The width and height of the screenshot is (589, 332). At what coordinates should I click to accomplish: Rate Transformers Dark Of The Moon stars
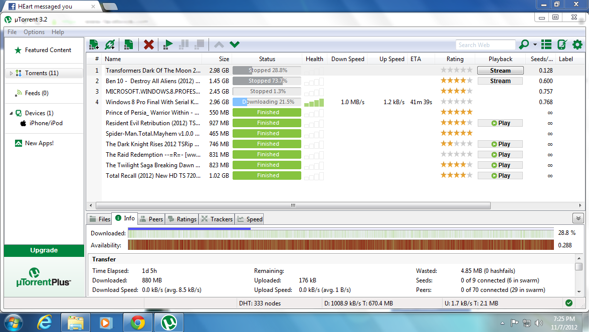(x=456, y=70)
